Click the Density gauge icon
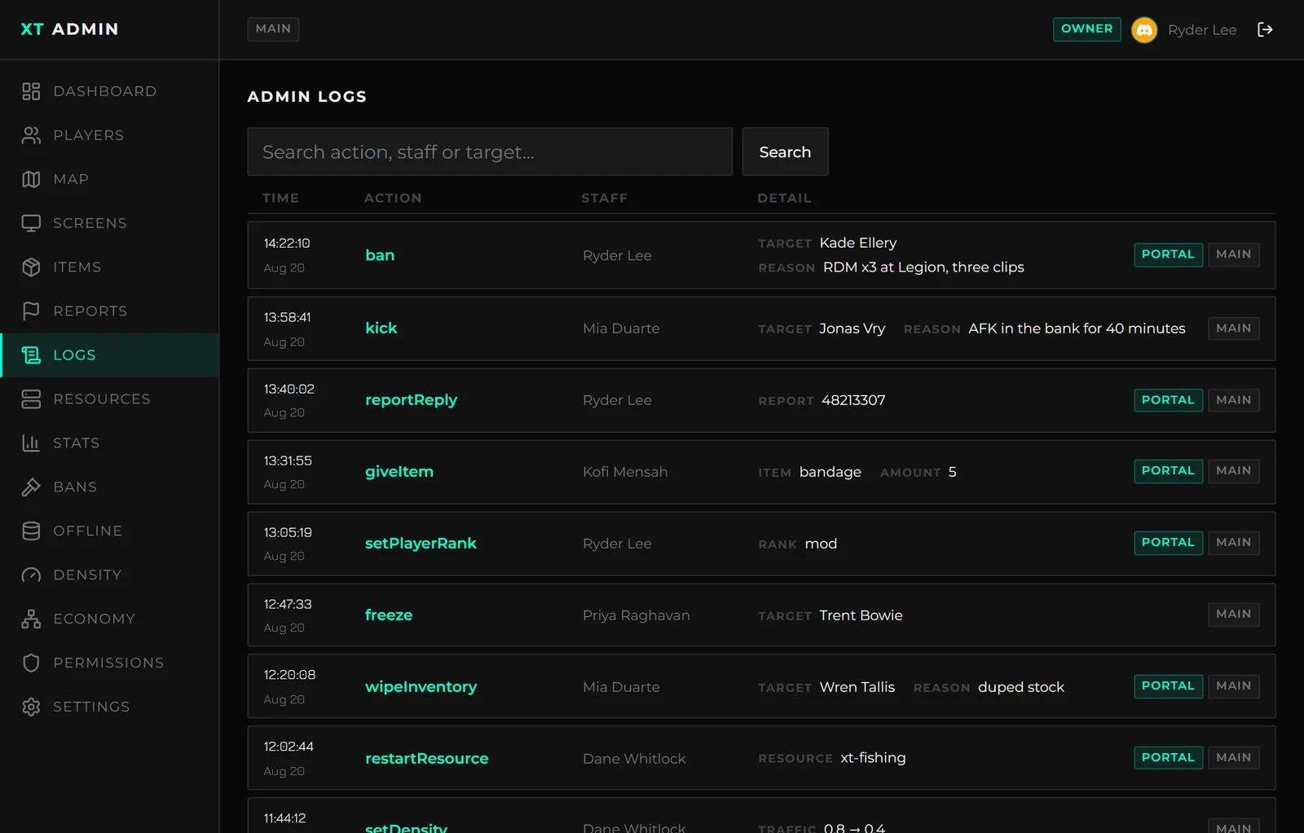The image size is (1304, 833). coord(31,575)
